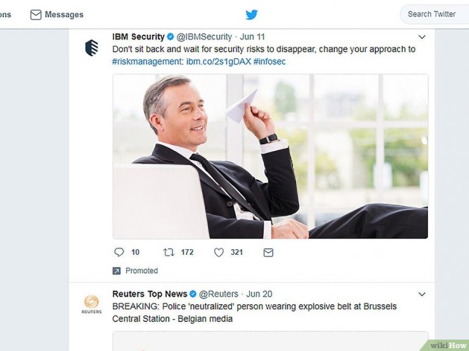Image resolution: width=469 pixels, height=351 pixels.
Task: Send IBM Security tweet via direct message
Action: (268, 252)
